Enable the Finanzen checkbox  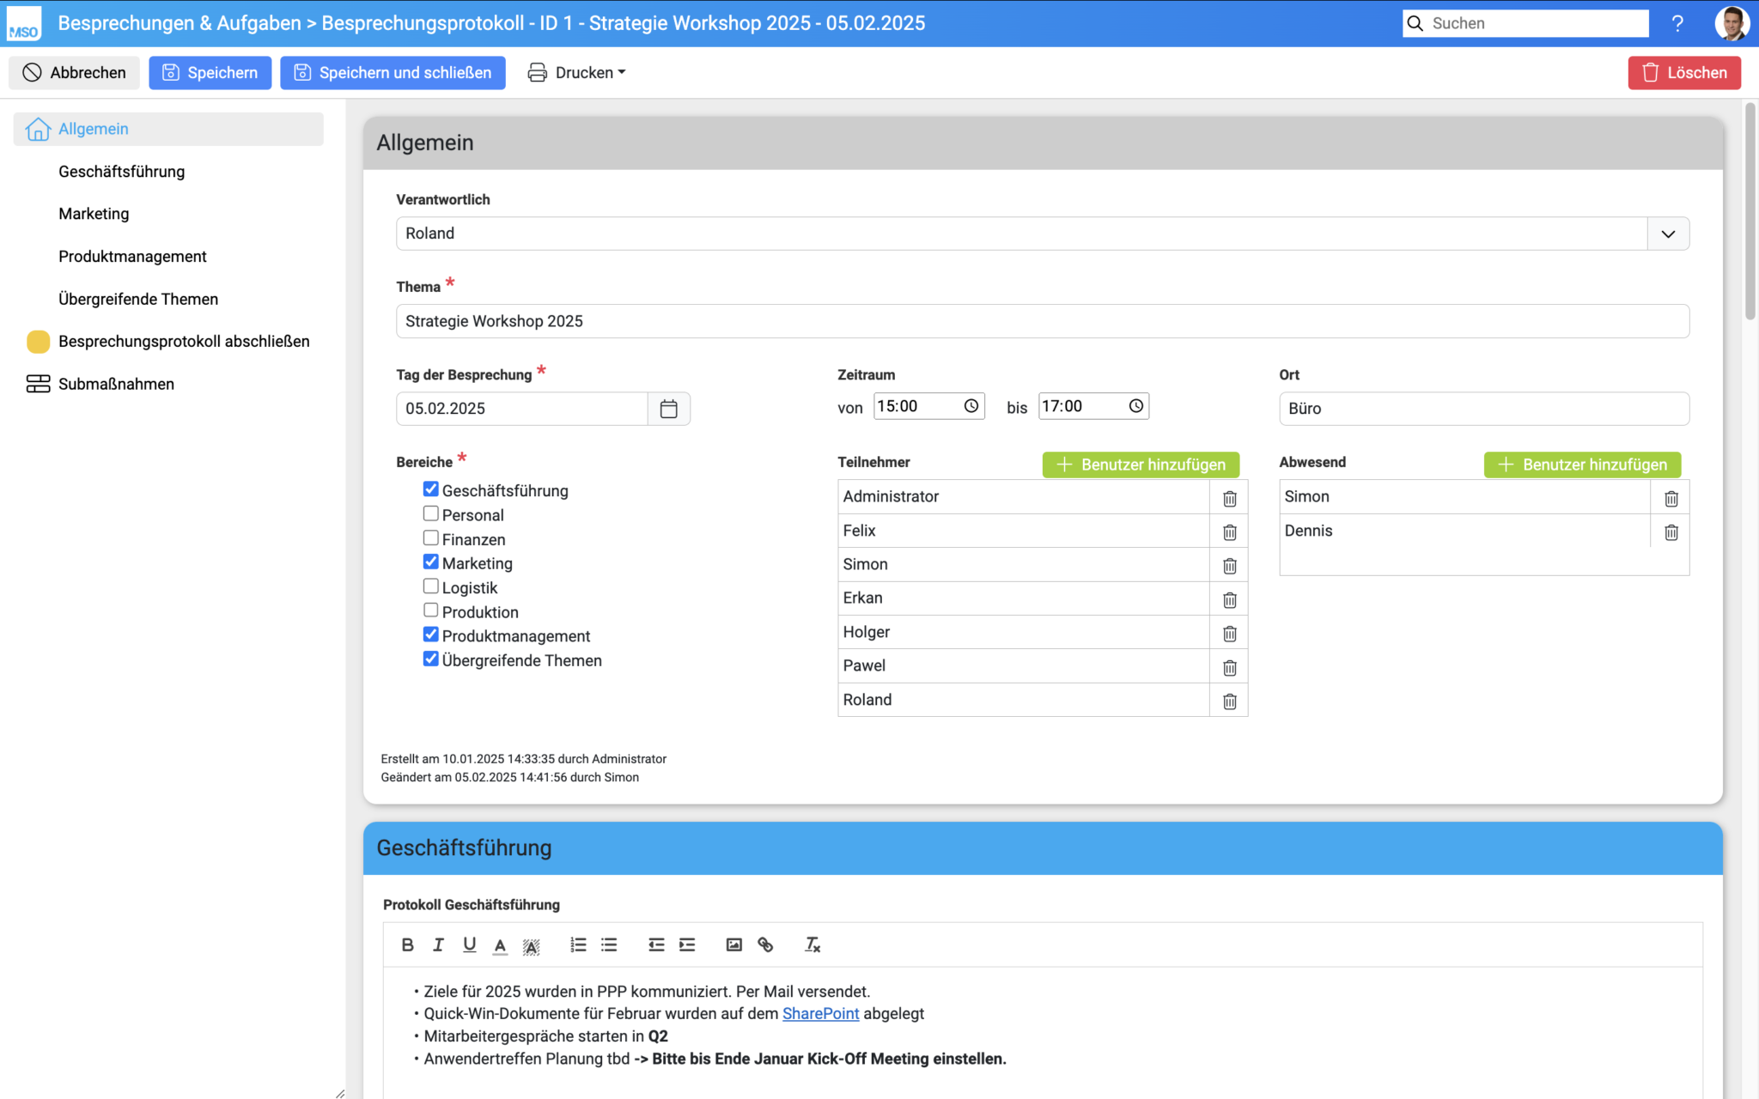431,537
